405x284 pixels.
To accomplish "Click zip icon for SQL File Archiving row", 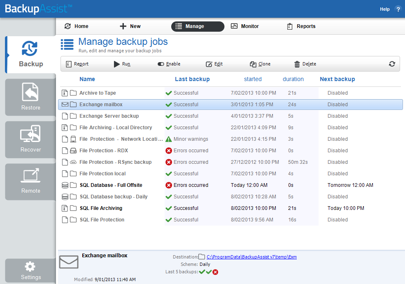I will click(65, 208).
